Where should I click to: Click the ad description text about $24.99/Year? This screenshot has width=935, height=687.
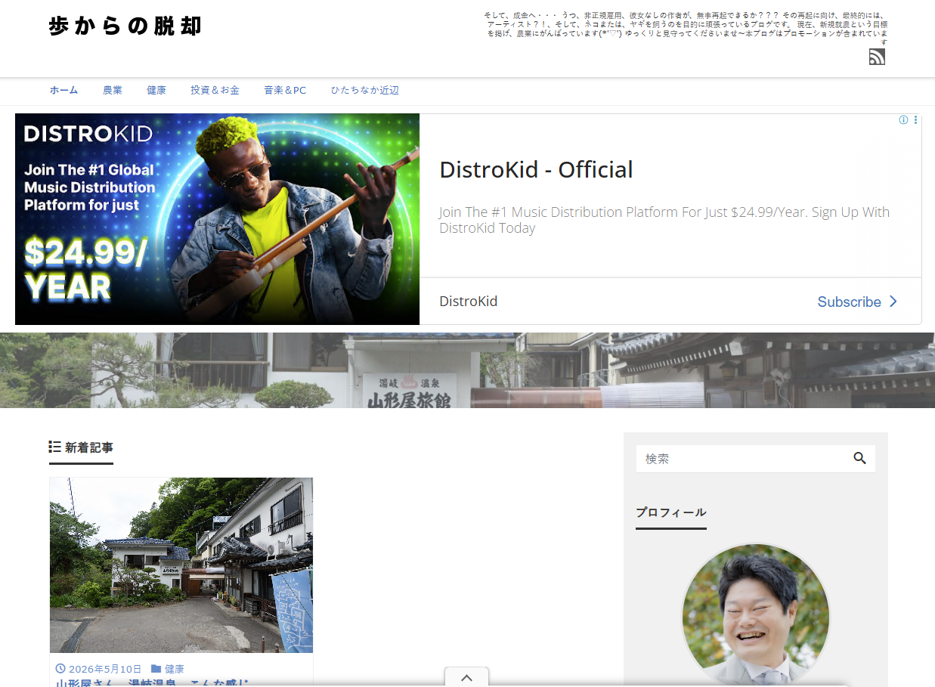pos(664,220)
